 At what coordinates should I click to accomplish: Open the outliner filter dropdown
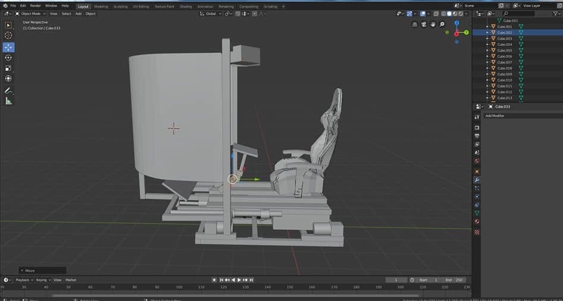(556, 14)
